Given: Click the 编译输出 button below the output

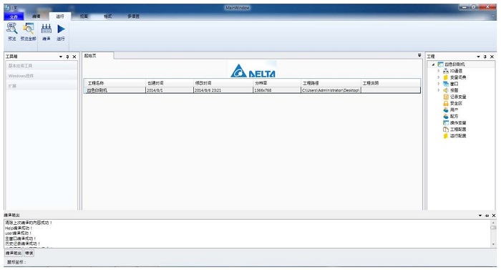Looking at the screenshot, I should click(x=14, y=253).
